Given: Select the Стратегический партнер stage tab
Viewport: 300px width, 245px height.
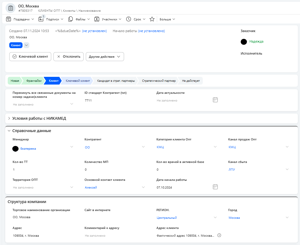Looking at the screenshot, I should tap(159, 81).
